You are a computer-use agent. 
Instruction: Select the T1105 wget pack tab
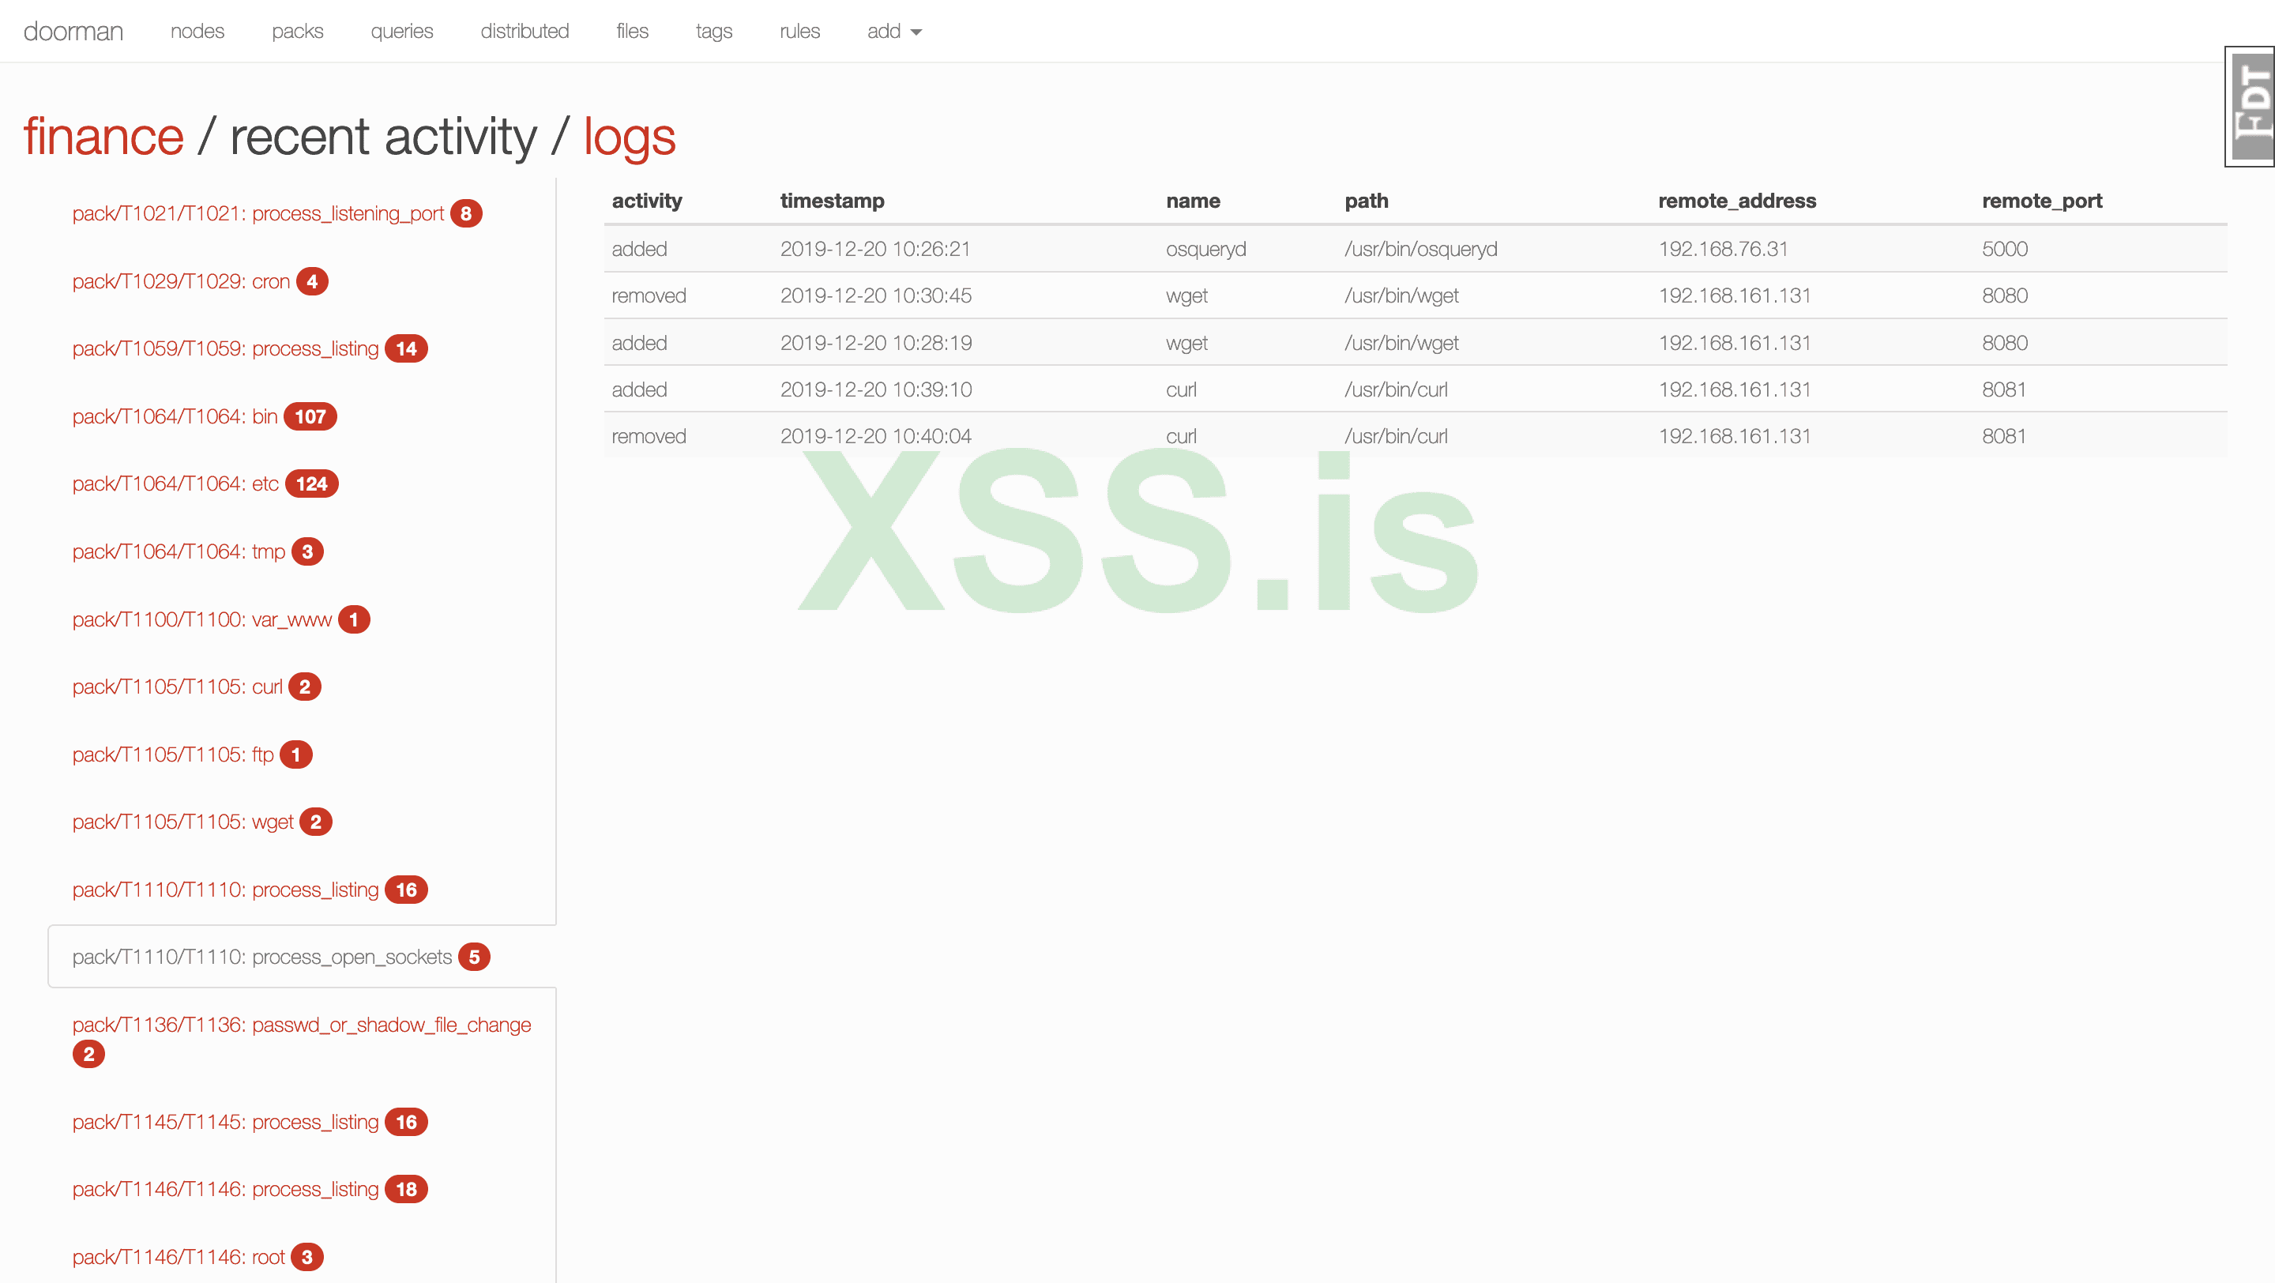(x=182, y=822)
